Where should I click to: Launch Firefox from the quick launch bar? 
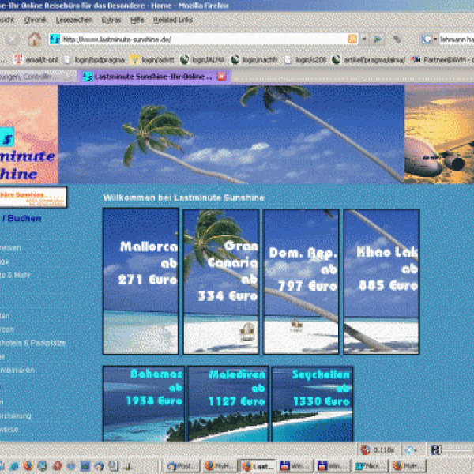[x=28, y=466]
